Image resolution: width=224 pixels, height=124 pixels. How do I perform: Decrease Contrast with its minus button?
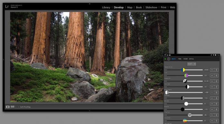tap(212, 87)
